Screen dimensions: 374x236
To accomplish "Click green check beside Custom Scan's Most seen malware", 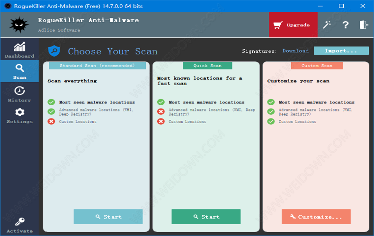I will click(x=271, y=102).
